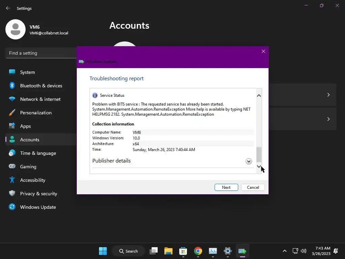Click the Network & internet Wi-Fi icon
Viewport: 345px width, 259px height.
pos(12,99)
